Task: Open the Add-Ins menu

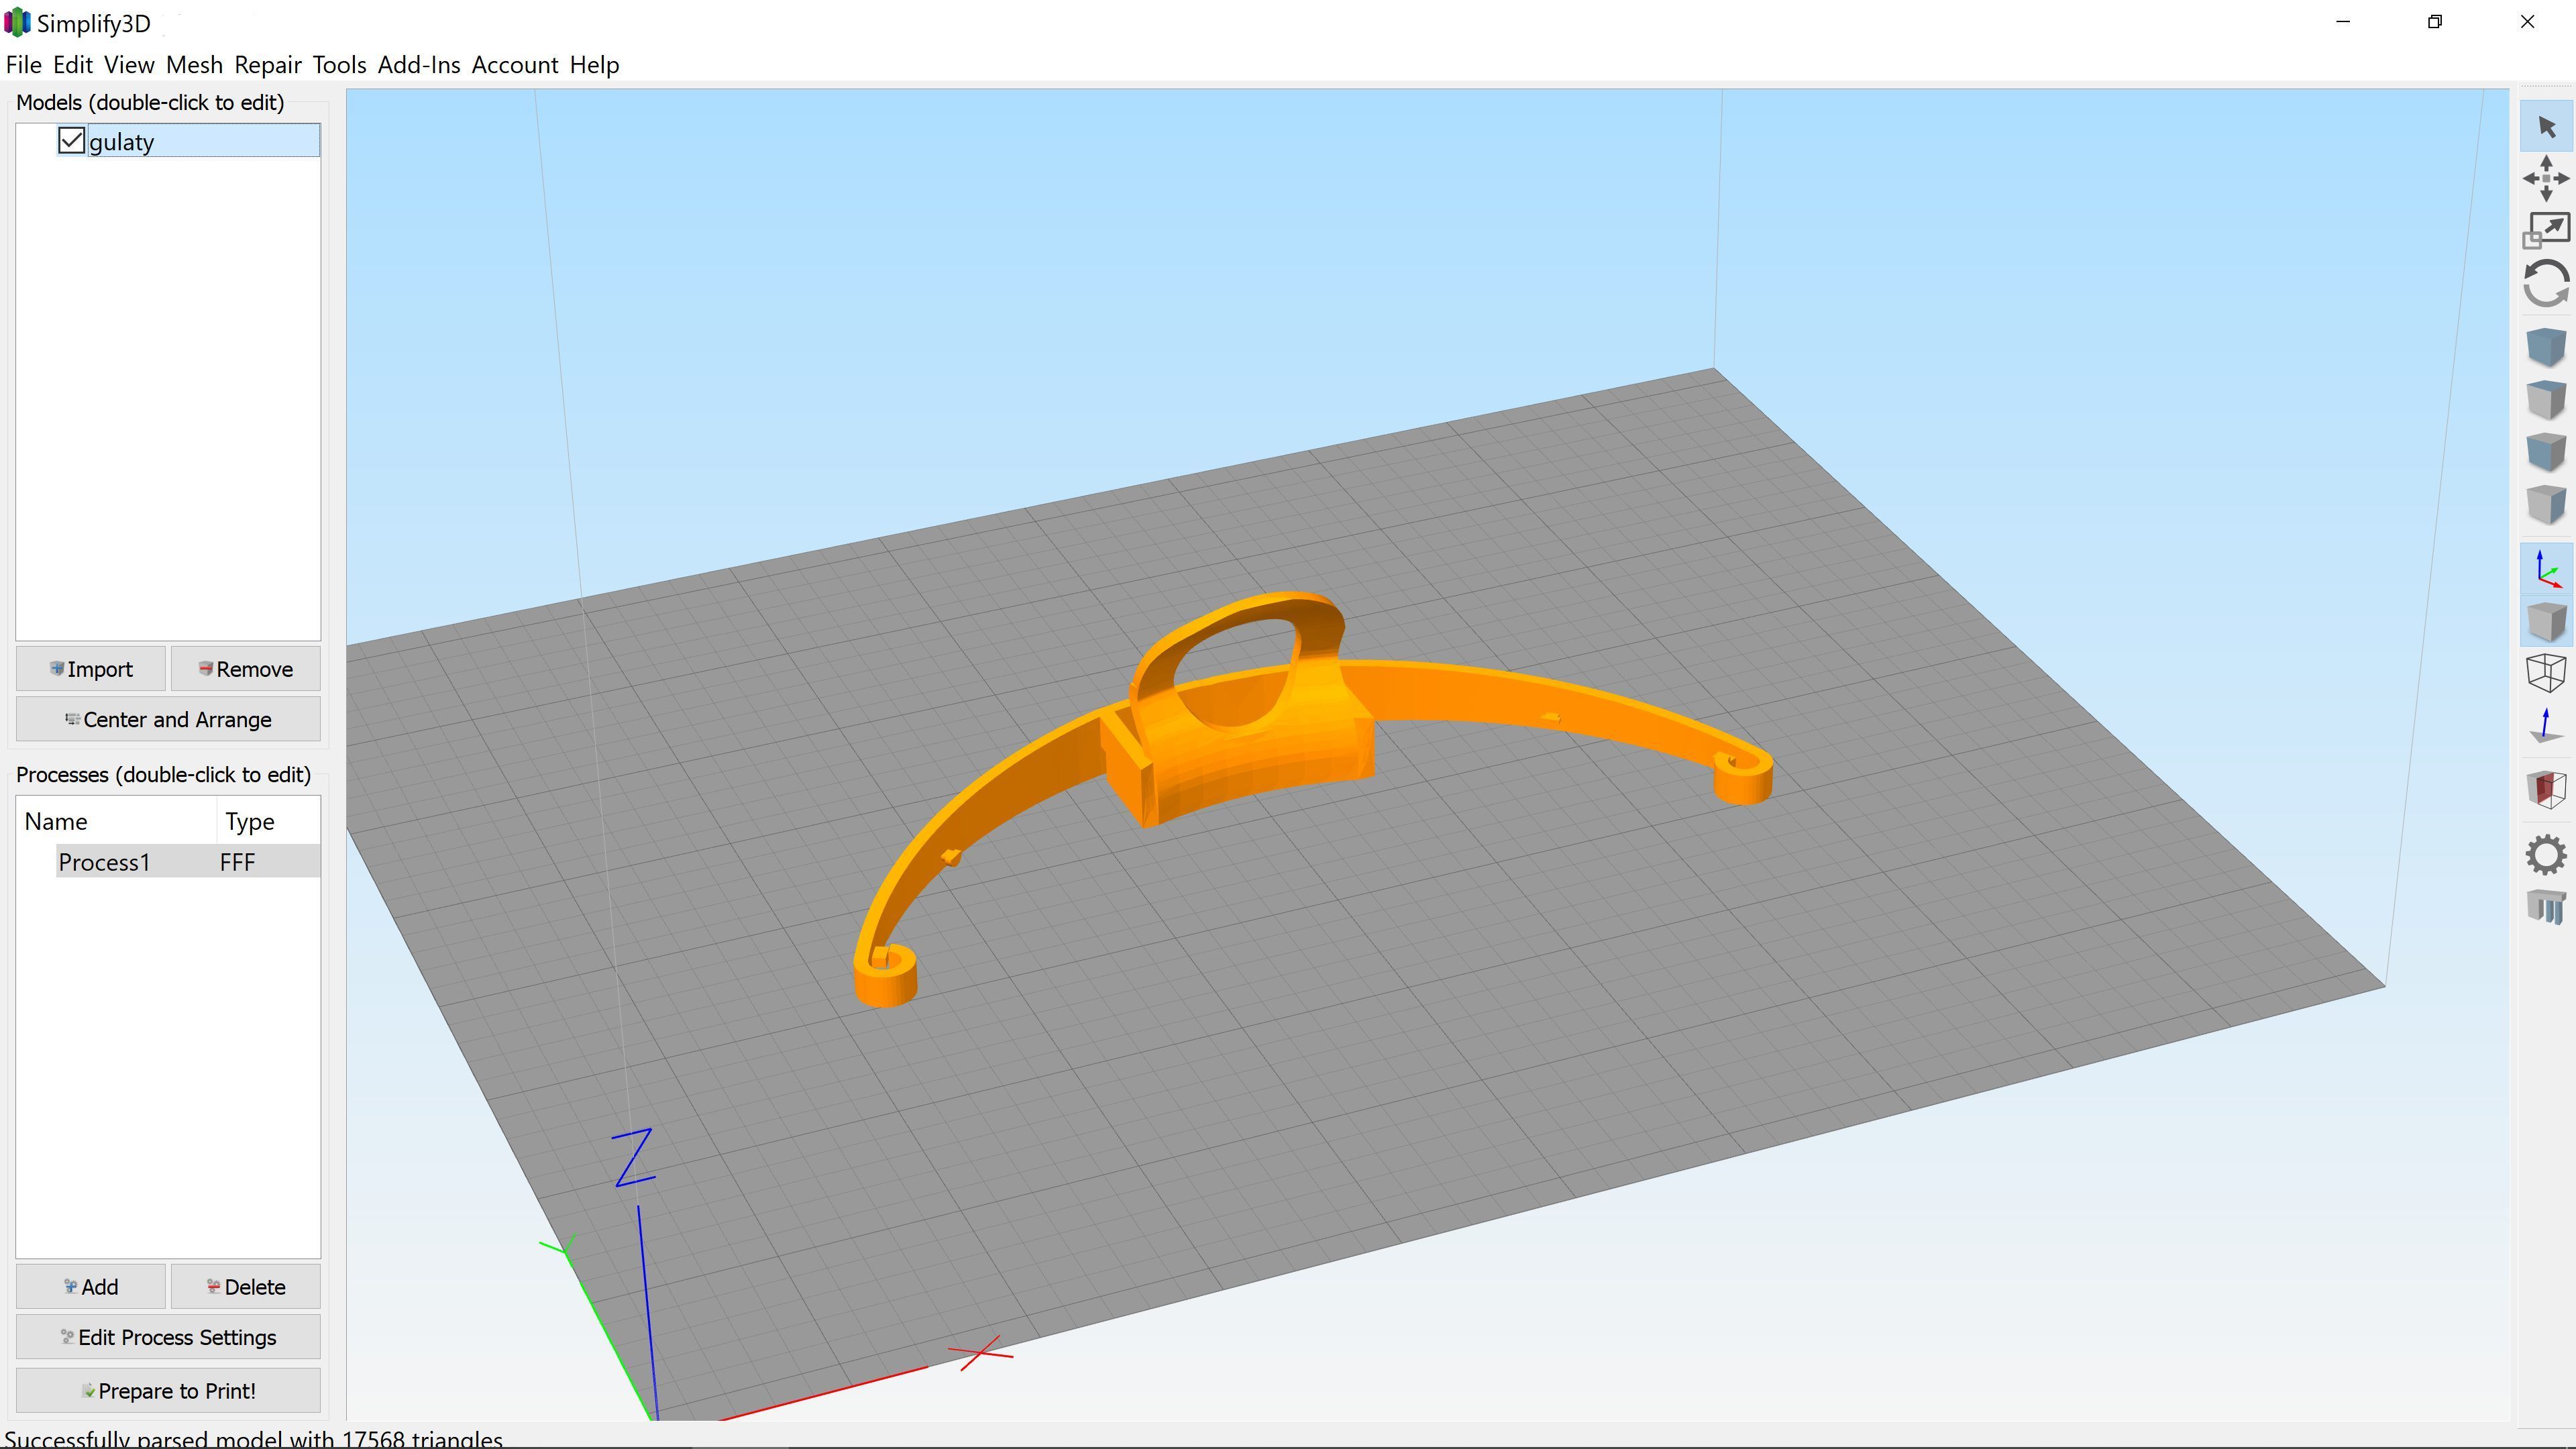Action: 419,65
